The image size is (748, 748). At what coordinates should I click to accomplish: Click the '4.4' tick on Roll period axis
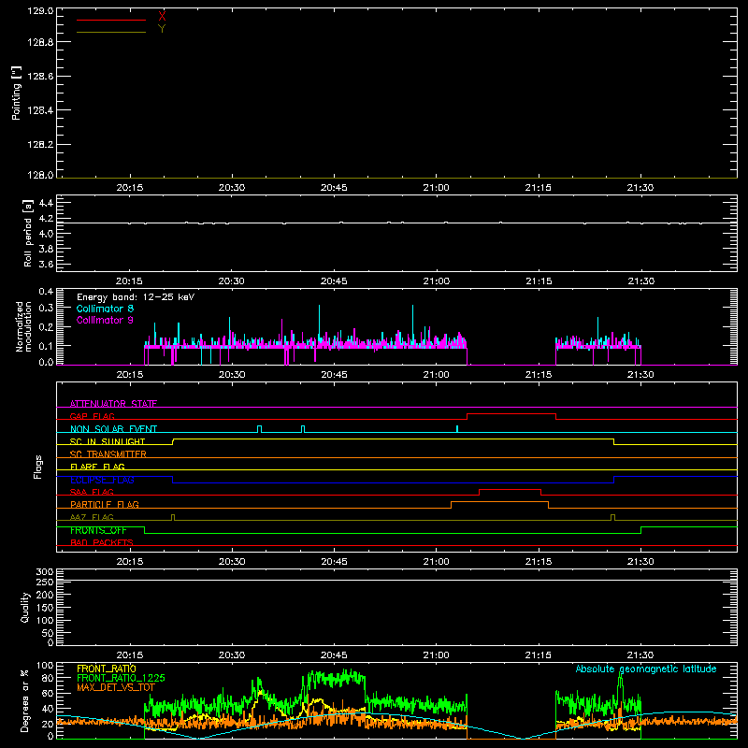pos(46,203)
